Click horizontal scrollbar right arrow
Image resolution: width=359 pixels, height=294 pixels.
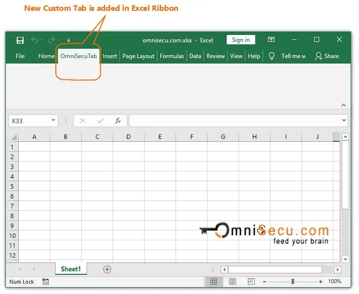point(337,269)
